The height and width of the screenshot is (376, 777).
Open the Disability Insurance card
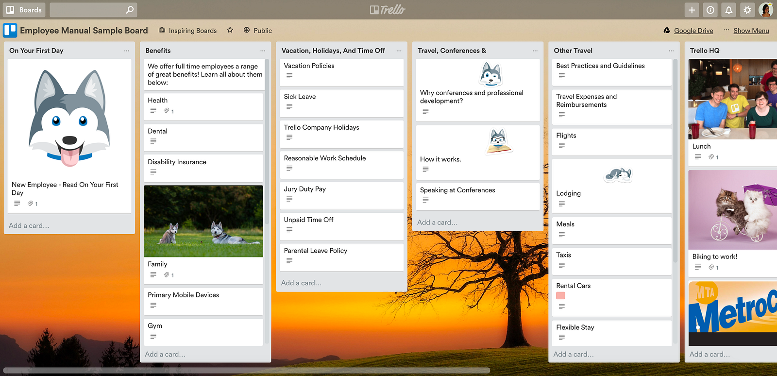click(203, 168)
